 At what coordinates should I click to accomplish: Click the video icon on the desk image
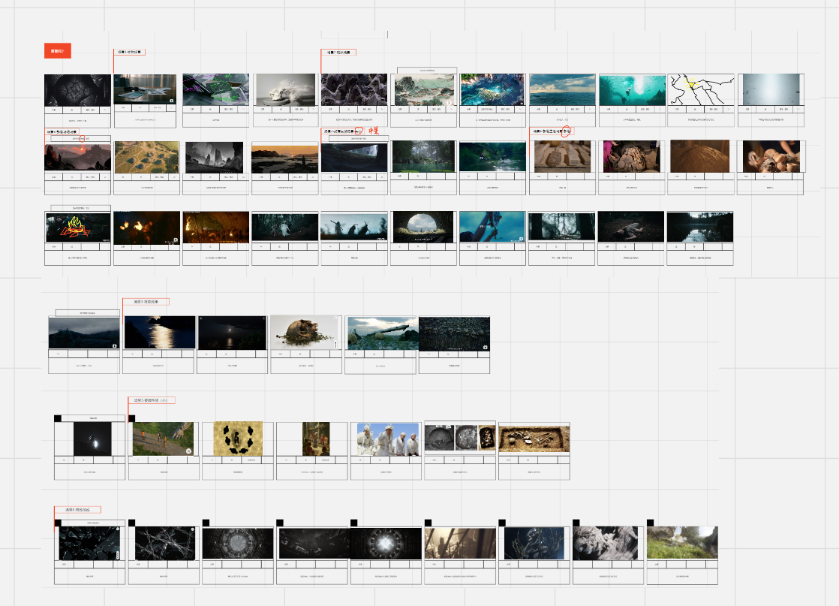(x=172, y=101)
